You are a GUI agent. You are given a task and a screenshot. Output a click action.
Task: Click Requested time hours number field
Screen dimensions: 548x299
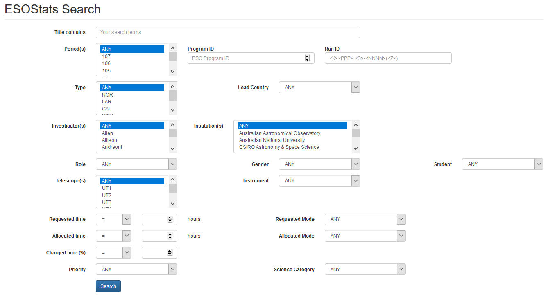(x=159, y=219)
